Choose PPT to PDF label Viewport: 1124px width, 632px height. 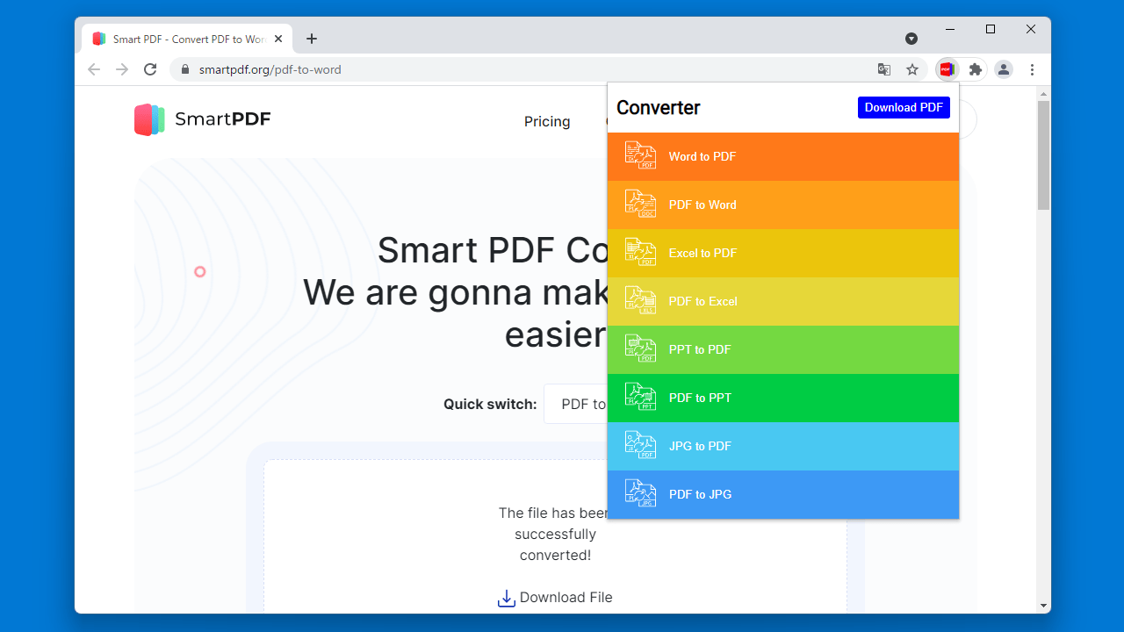click(x=700, y=349)
